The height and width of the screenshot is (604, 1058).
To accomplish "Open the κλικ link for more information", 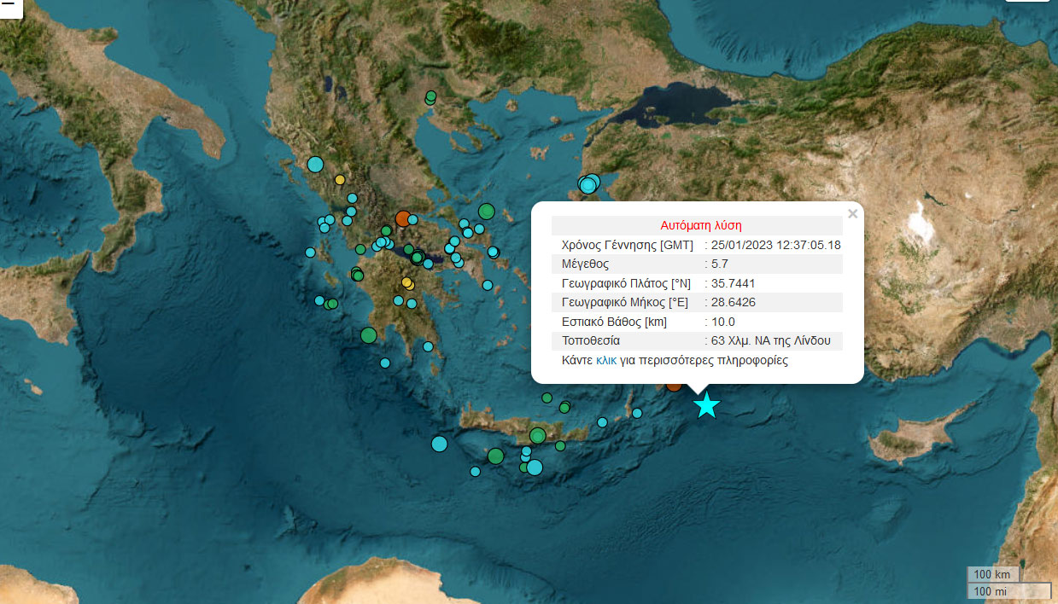I will (605, 361).
